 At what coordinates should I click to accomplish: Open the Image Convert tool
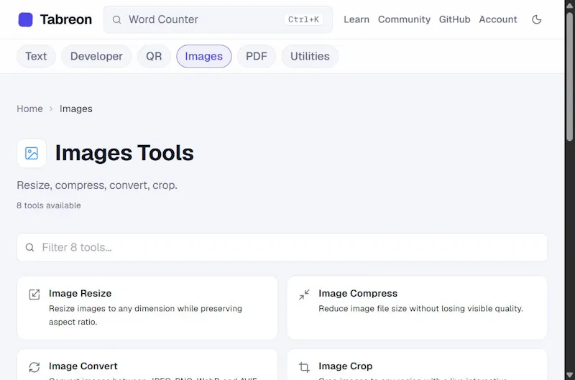pos(147,365)
